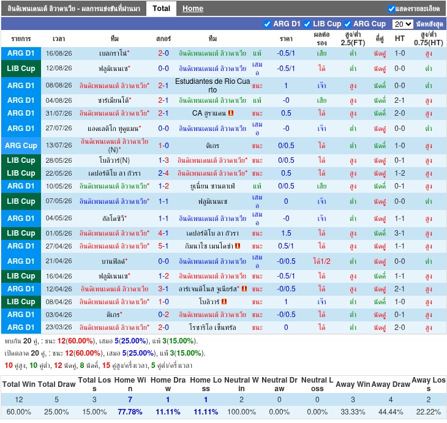This screenshot has width=447, height=423.
Task: Uncheck the ARG Cup filter checkbox
Action: pos(347,24)
